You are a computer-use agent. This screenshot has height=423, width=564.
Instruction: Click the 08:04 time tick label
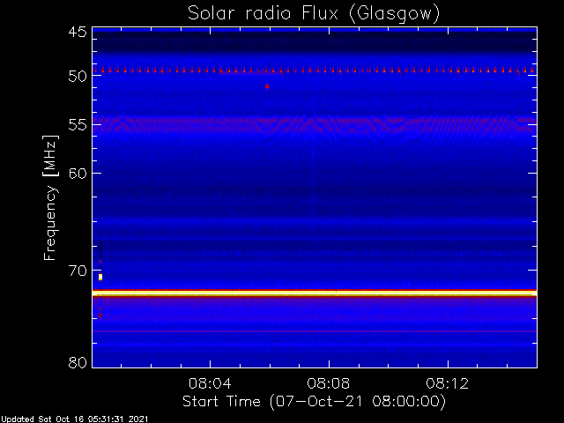tap(210, 383)
